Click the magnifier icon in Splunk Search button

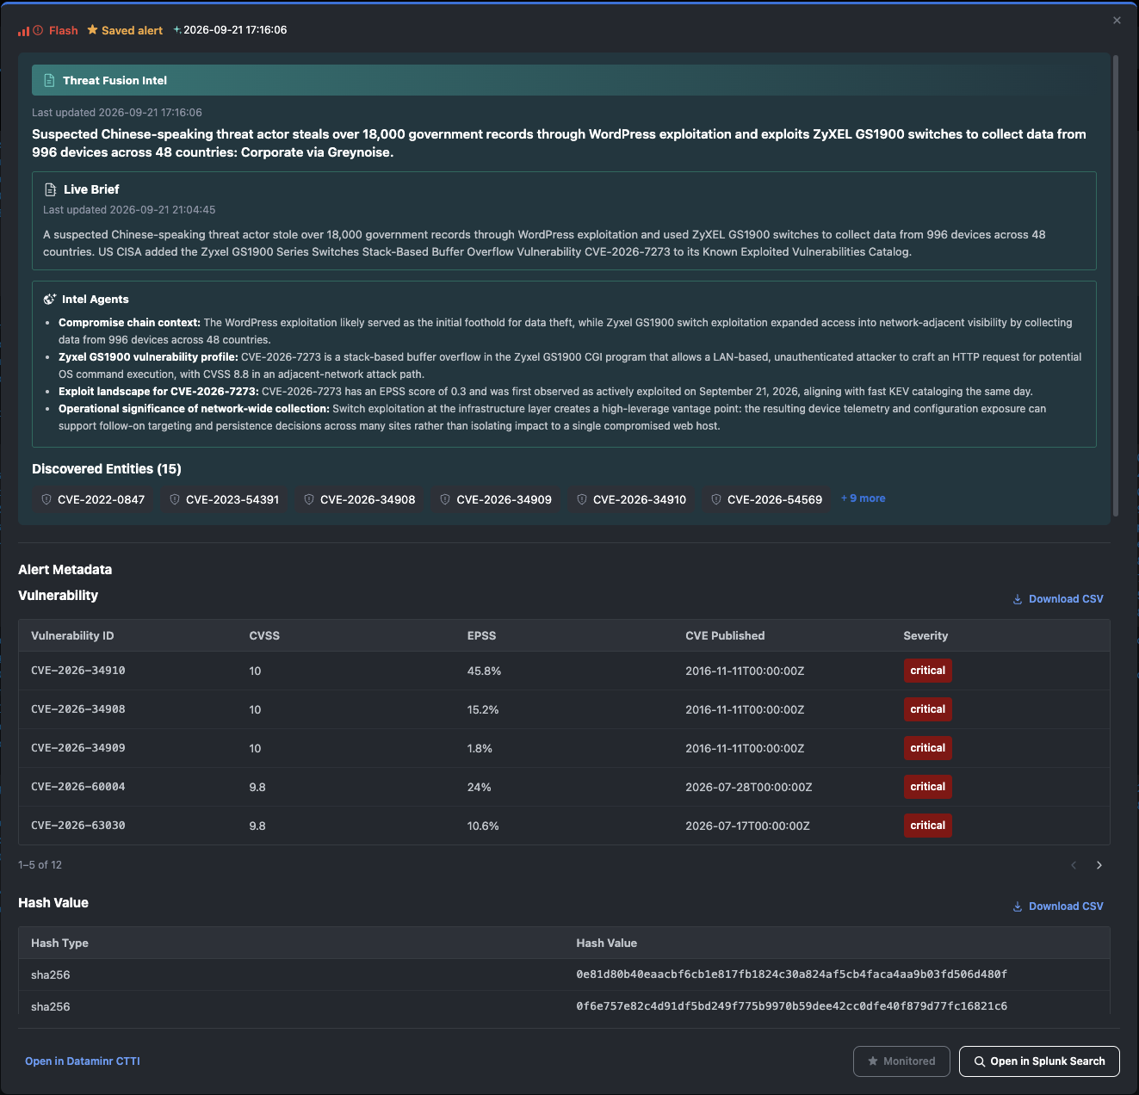click(980, 1061)
